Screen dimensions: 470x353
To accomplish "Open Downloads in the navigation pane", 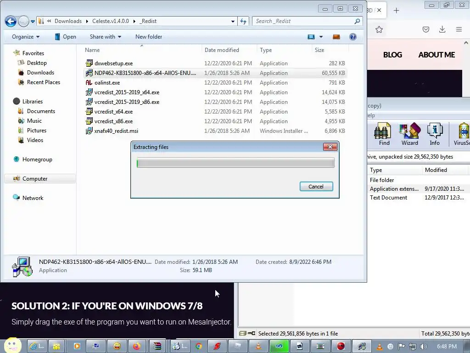I will pos(40,72).
